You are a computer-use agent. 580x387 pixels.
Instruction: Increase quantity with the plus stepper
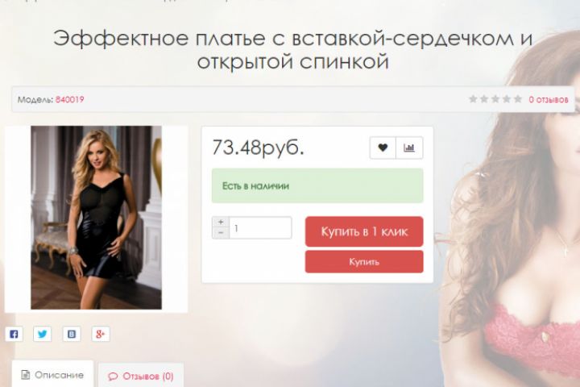[221, 223]
